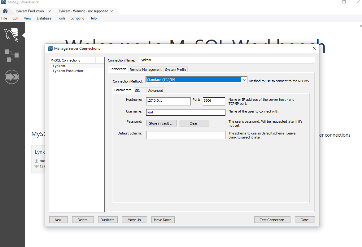Select the MySQL connections dolphin sidebar icon
Screen dimensions: 362x247
click(x=11, y=35)
